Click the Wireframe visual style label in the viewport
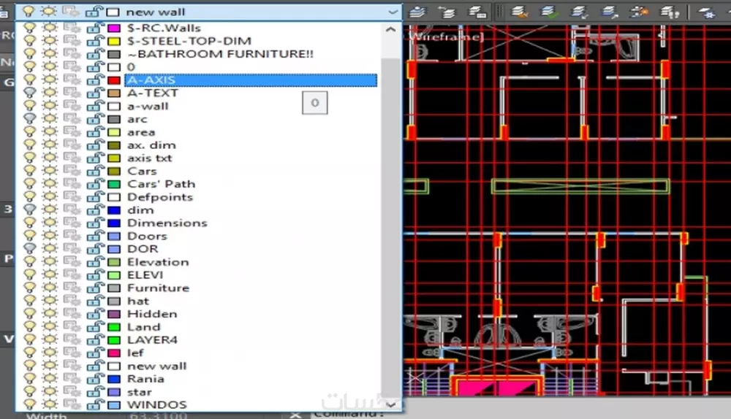This screenshot has width=731, height=419. point(447,36)
